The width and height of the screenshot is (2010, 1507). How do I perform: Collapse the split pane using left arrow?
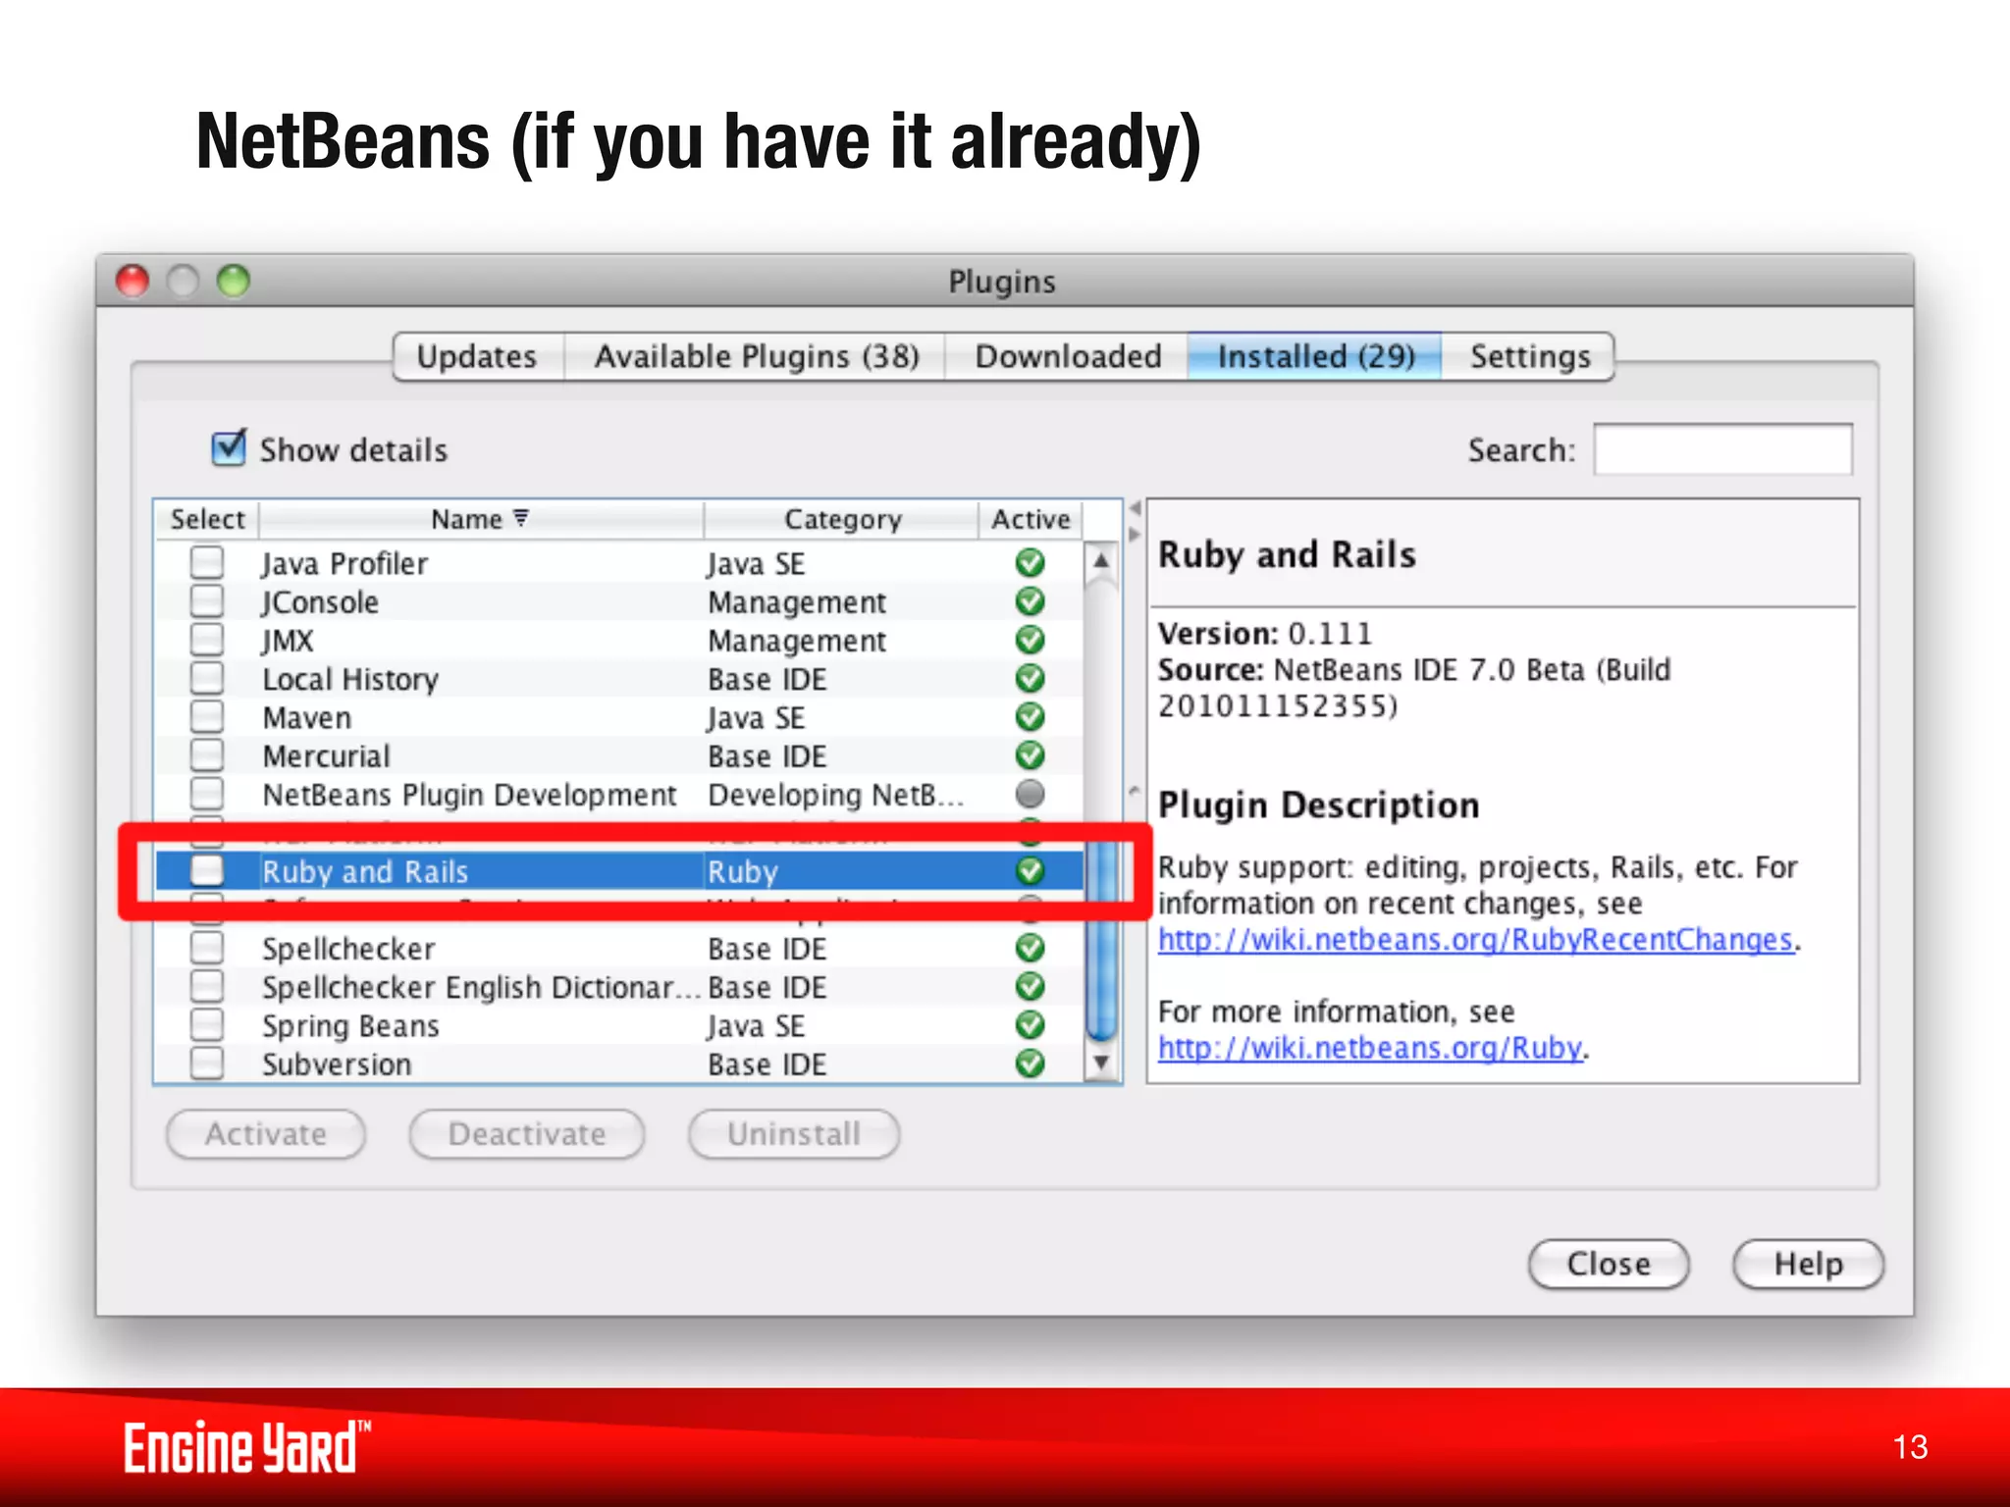[1135, 508]
